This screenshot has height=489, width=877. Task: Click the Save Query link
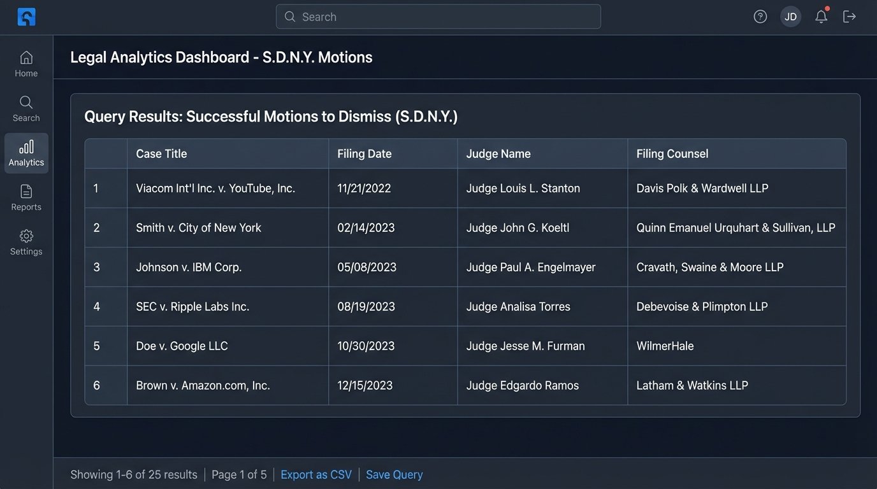click(394, 474)
